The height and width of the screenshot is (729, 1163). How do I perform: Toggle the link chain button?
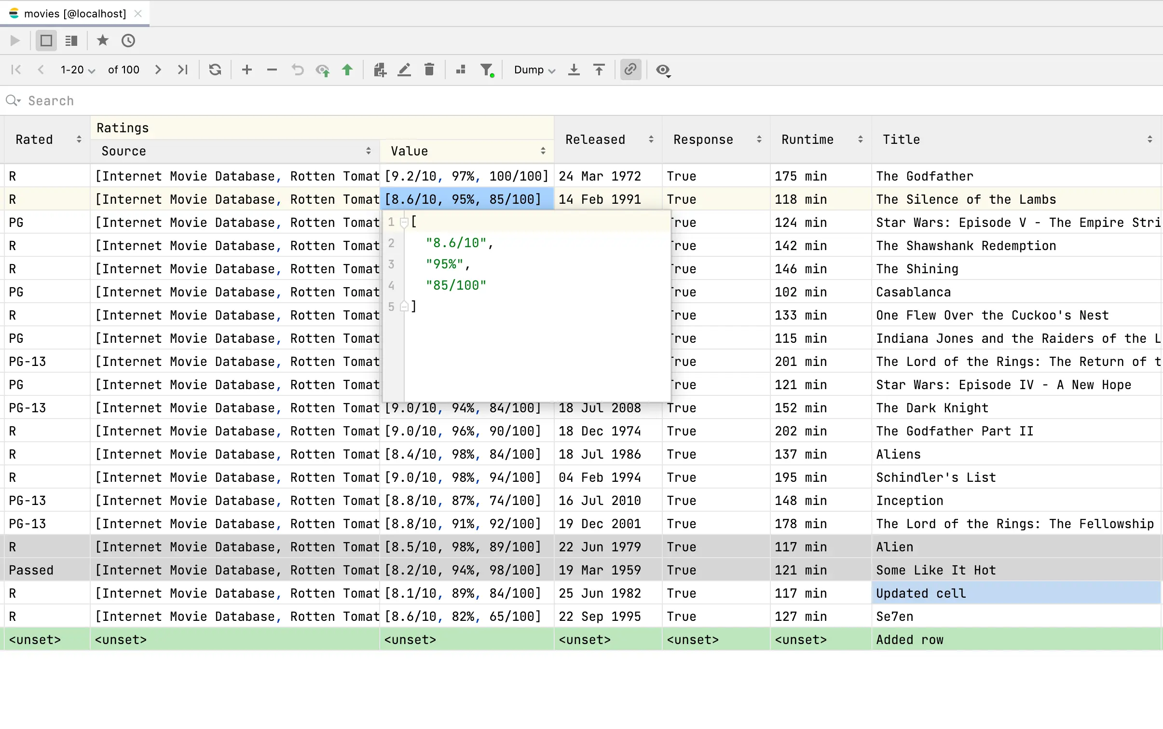point(630,70)
